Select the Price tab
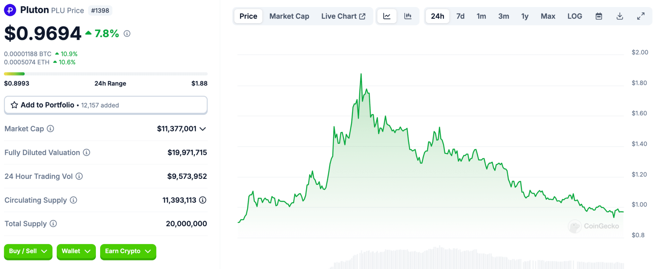 [x=248, y=16]
